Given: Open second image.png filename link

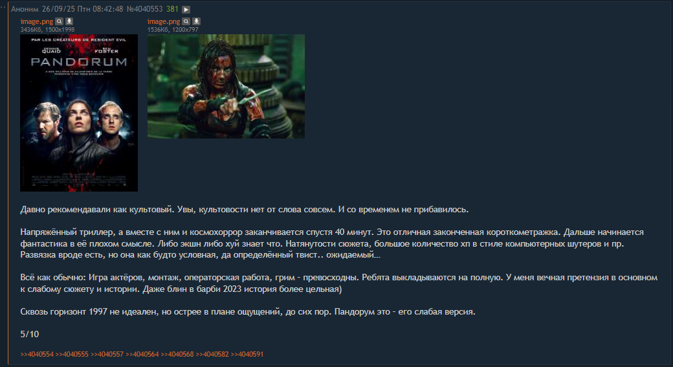Looking at the screenshot, I should tap(164, 21).
